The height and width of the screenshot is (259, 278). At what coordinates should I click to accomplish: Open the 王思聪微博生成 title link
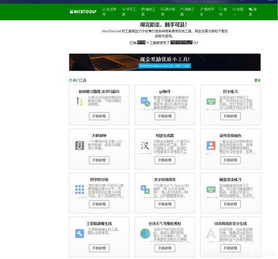click(x=99, y=223)
